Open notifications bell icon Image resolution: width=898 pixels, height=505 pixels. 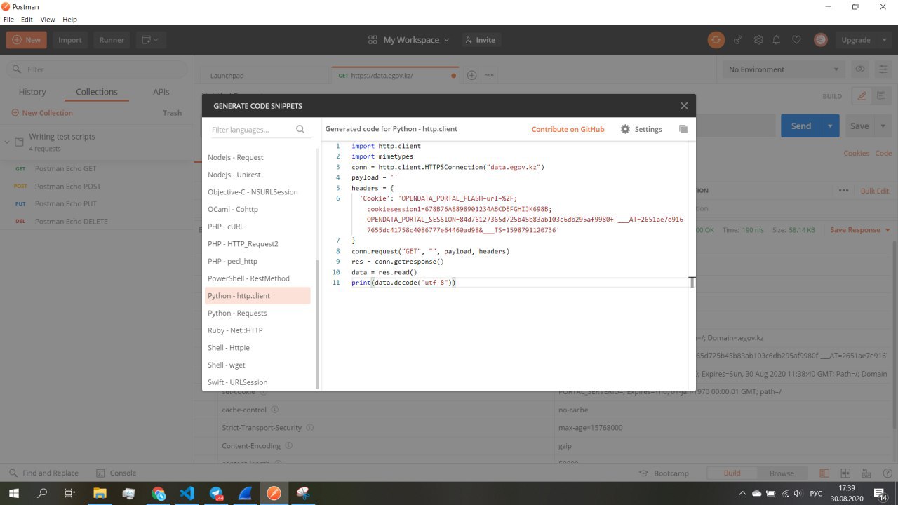pyautogui.click(x=777, y=40)
